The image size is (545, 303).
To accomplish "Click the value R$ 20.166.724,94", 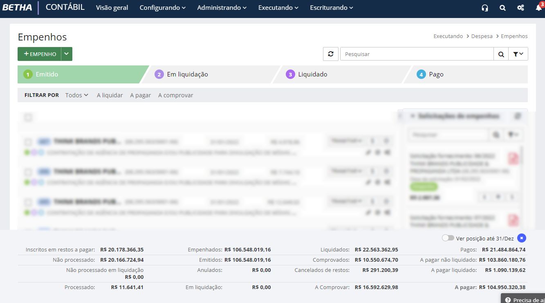I will (x=122, y=260).
